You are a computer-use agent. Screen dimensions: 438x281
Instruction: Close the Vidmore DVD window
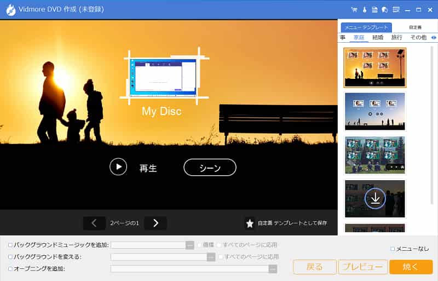430,10
